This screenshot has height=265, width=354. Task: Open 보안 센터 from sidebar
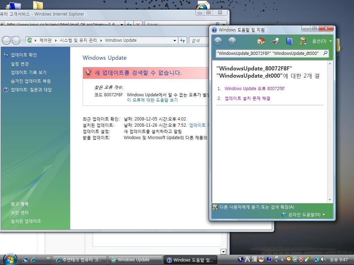tap(20, 213)
